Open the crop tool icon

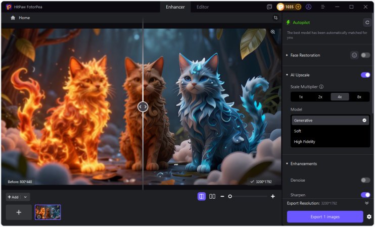(x=275, y=18)
